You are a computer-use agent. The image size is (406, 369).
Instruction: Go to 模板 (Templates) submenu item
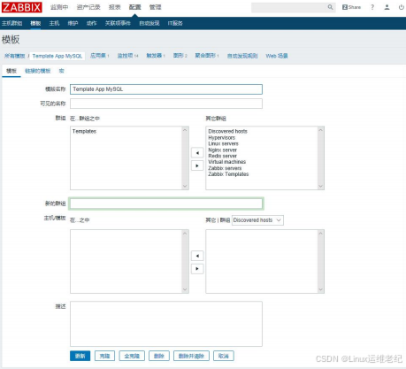[x=35, y=23]
